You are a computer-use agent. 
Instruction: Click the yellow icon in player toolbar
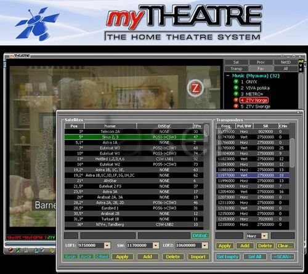(x=52, y=250)
